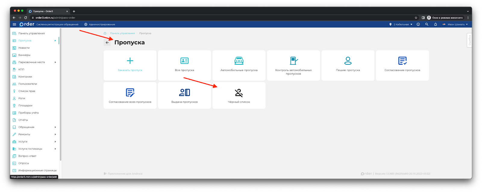Click the Панель управления breadcrumb link
This screenshot has width=482, height=192.
(122, 33)
